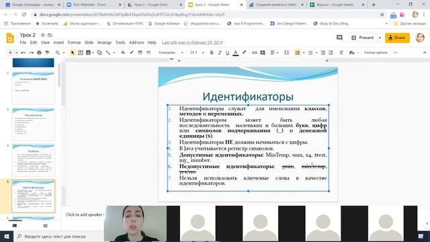The image size is (430, 242).
Task: Reload the page in Chrome
Action: (x=24, y=15)
